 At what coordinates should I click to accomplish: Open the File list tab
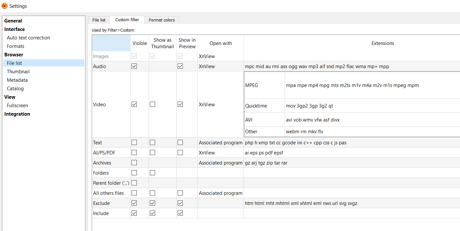[99, 20]
